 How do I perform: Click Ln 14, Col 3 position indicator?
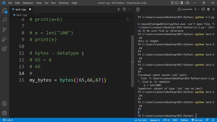pyautogui.click(x=141, y=120)
